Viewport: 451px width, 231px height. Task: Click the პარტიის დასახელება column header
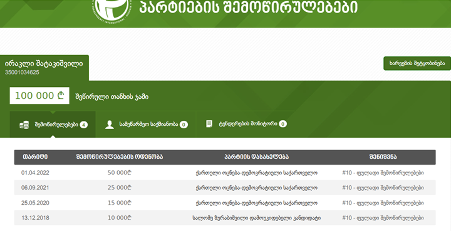256,157
